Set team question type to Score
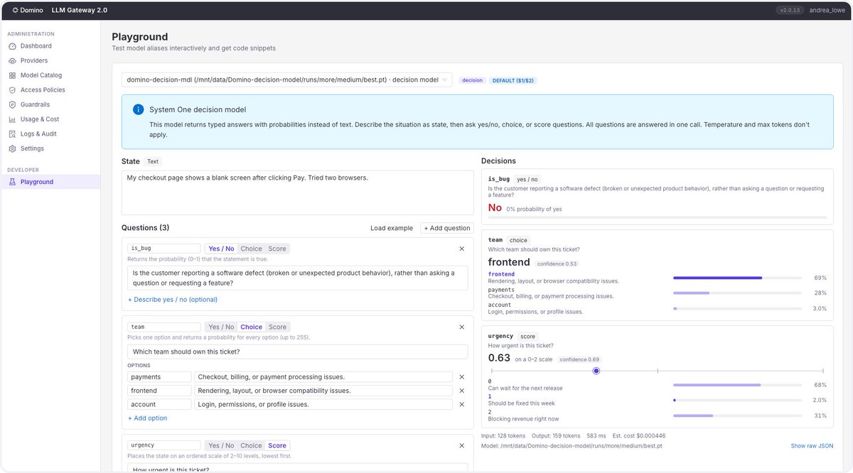 pos(277,327)
